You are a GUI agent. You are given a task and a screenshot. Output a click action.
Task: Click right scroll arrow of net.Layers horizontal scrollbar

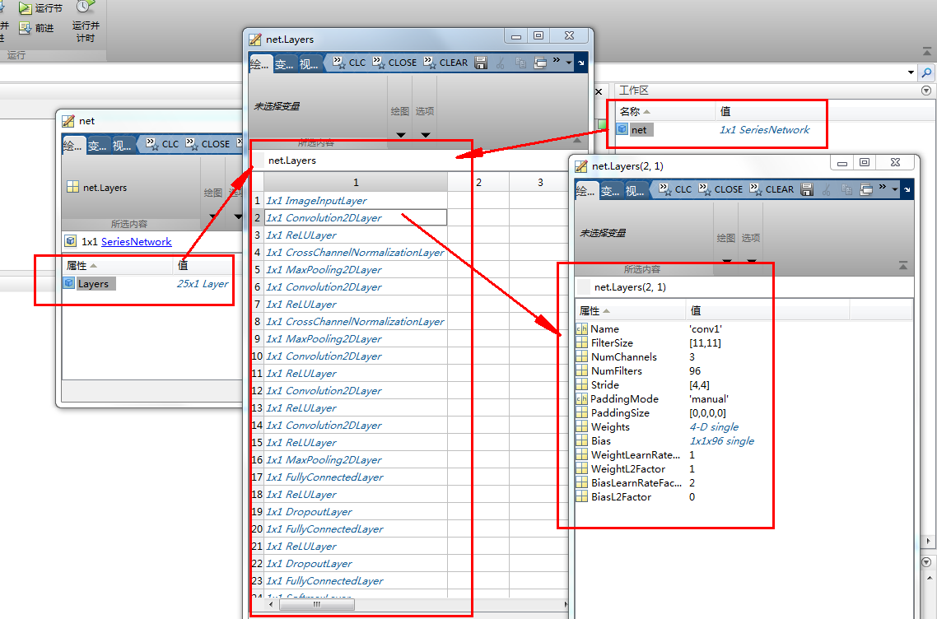566,605
